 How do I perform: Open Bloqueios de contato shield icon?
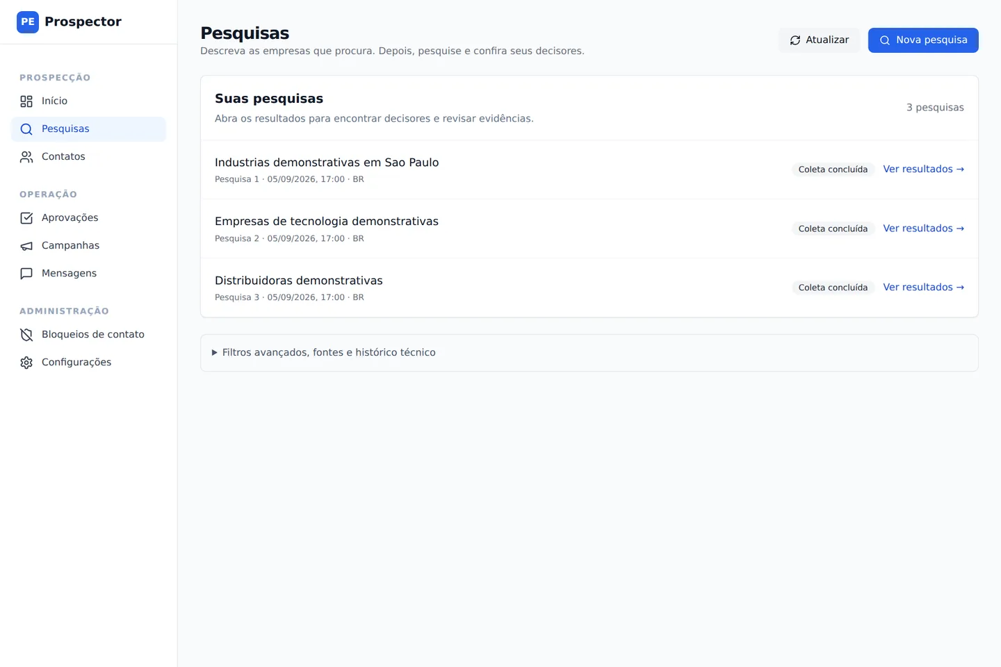[26, 335]
